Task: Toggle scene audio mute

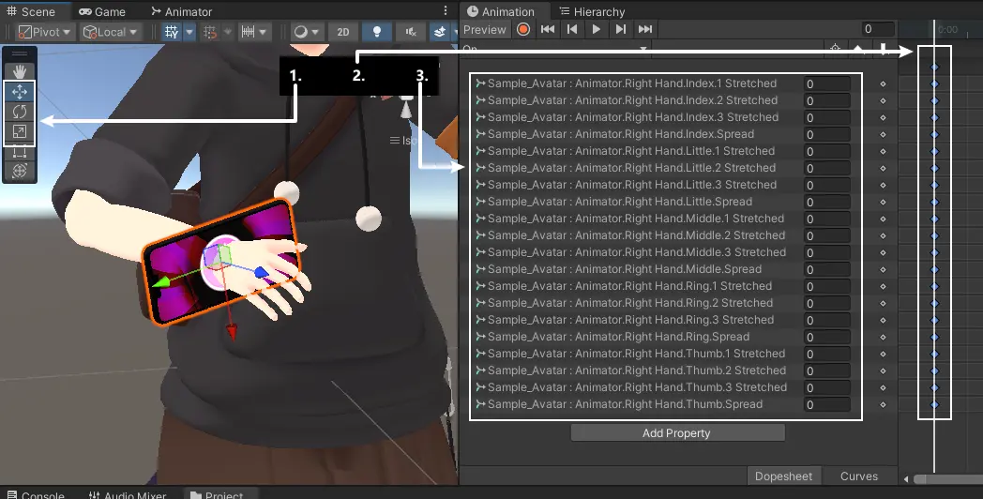Action: (x=411, y=32)
